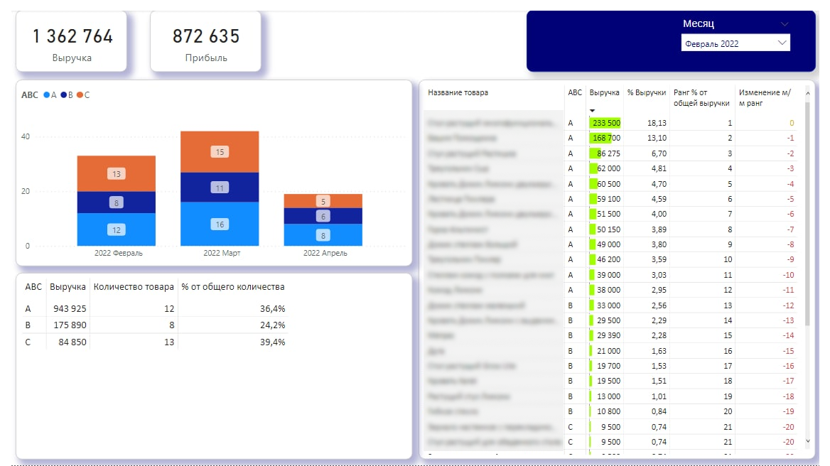The image size is (830, 466).
Task: Click the 2022 Март axis label
Action: click(222, 253)
